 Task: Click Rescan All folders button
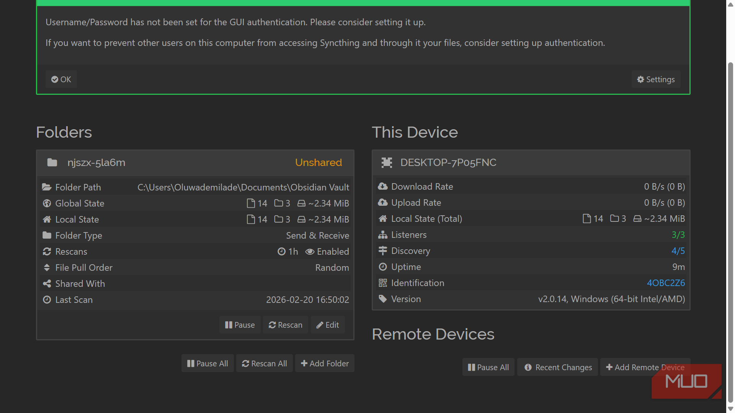(x=265, y=363)
